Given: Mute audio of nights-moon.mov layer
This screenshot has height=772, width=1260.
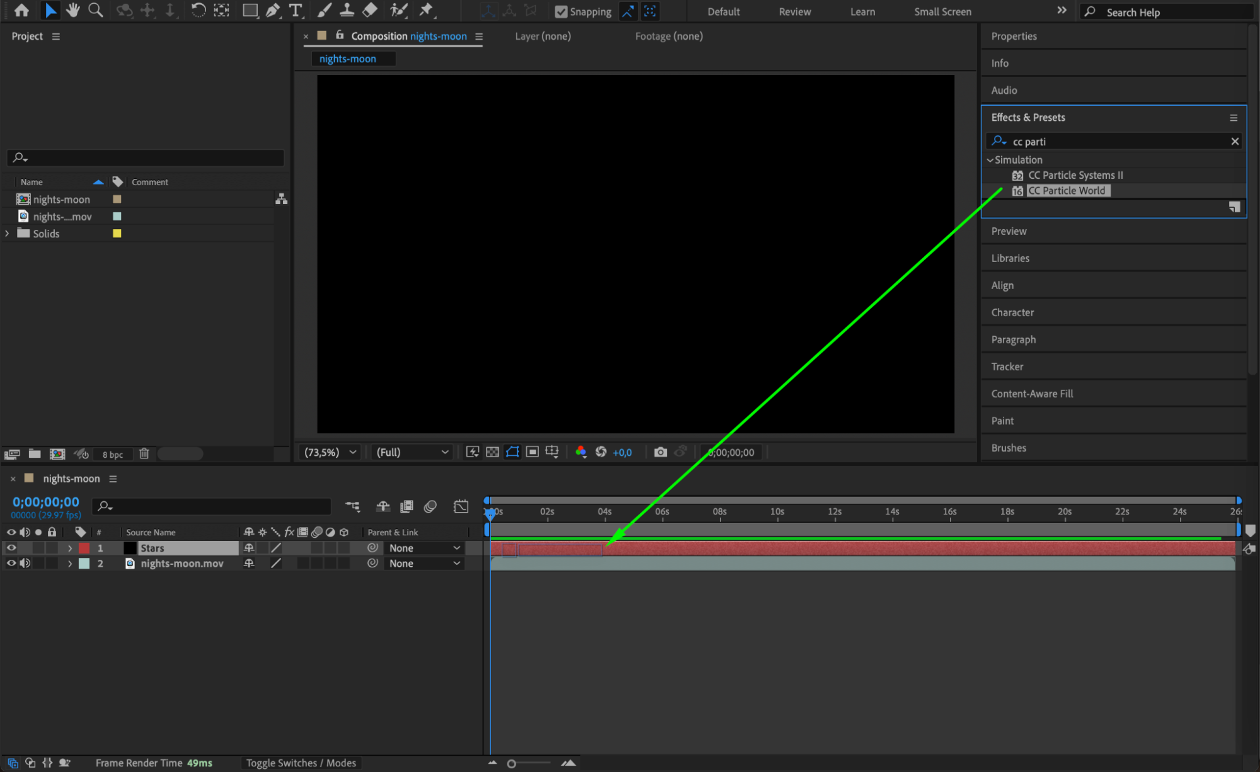Looking at the screenshot, I should click(x=25, y=564).
